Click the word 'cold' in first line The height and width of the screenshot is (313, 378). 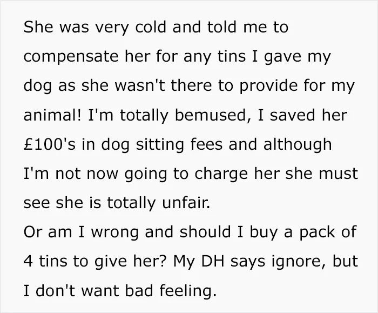coord(151,27)
